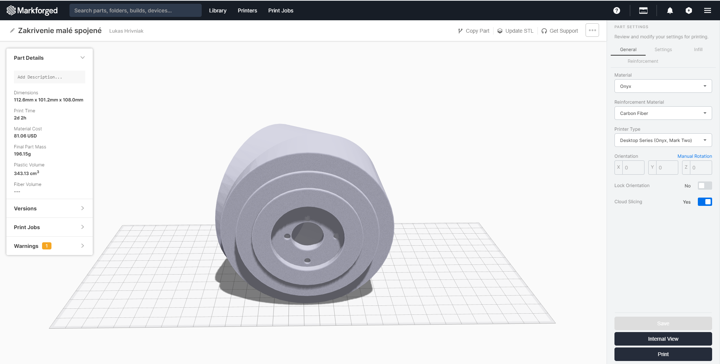Click the hexagon organization icon
Screen dimensions: 720x364
click(x=689, y=11)
